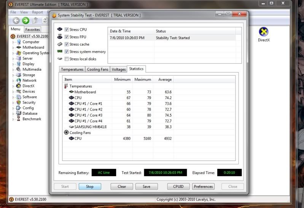Uncheck the Stress FPU checkbox

(x=67, y=37)
